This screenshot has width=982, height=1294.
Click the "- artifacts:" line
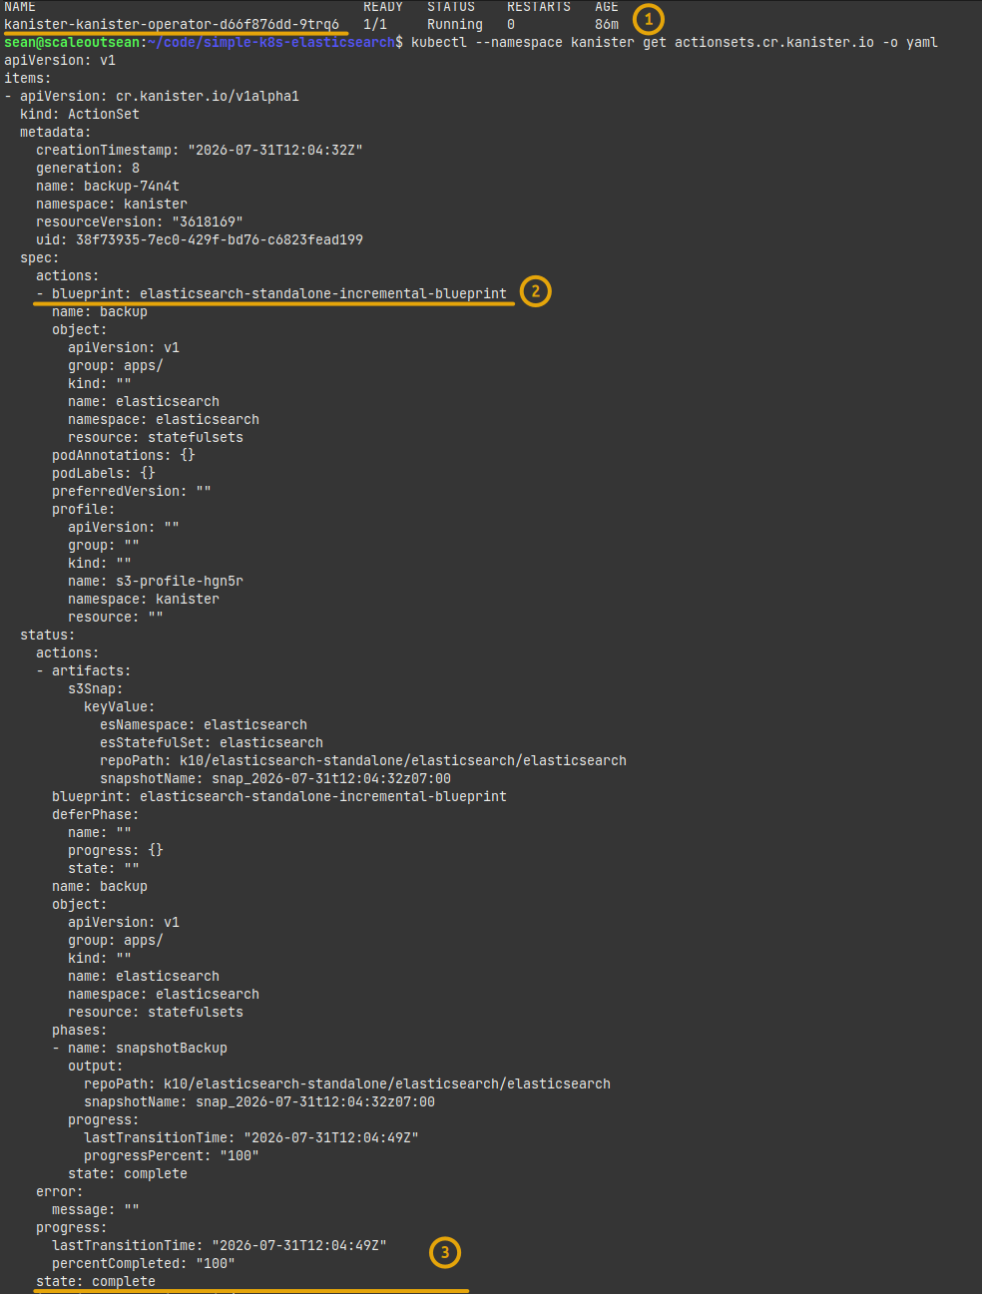pyautogui.click(x=84, y=670)
